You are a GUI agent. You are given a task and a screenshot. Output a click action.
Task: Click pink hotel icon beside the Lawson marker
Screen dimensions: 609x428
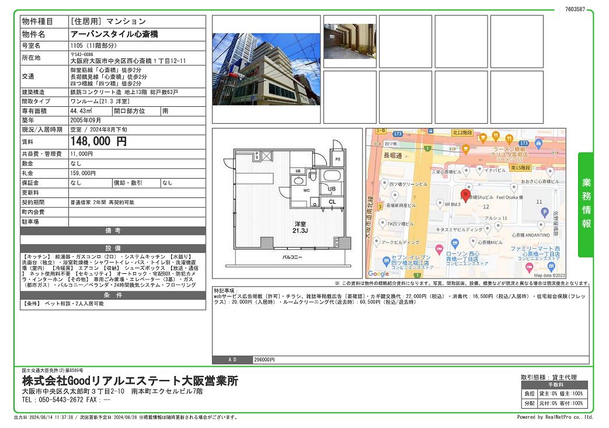(x=439, y=249)
